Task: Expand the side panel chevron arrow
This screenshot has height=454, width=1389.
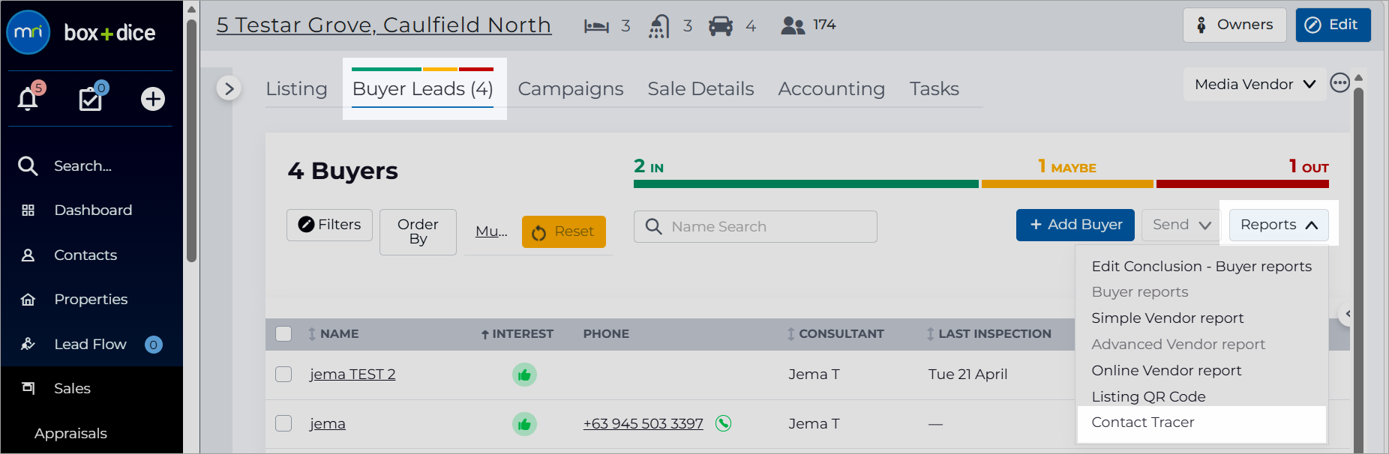Action: 229,88
